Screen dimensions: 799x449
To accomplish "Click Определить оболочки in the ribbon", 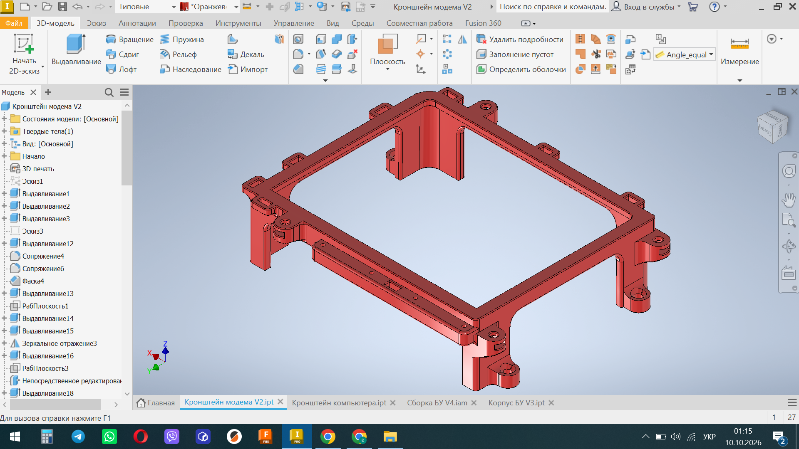I will (521, 69).
